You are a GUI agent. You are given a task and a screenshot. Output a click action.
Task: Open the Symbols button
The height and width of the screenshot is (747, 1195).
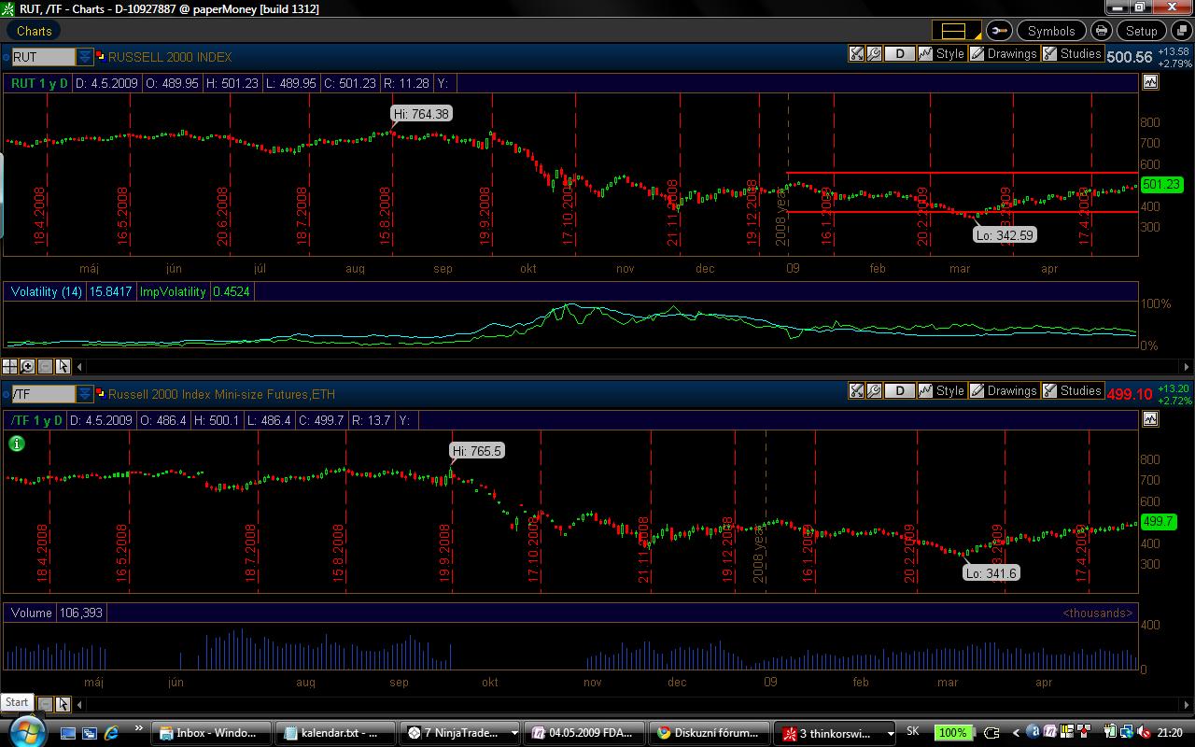coord(1051,31)
